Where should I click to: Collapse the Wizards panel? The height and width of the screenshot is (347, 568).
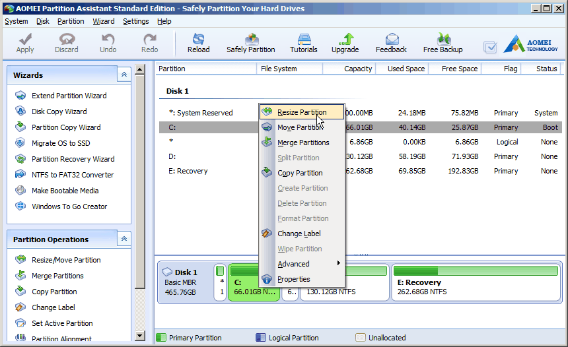[124, 75]
